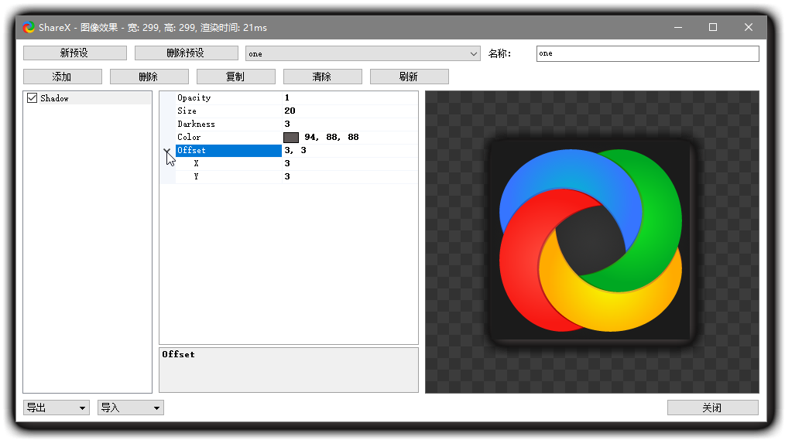Select the X sub-property row

[x=288, y=163]
